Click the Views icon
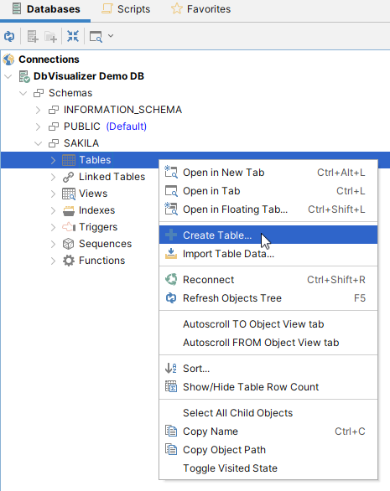This screenshot has width=390, height=491. [69, 194]
